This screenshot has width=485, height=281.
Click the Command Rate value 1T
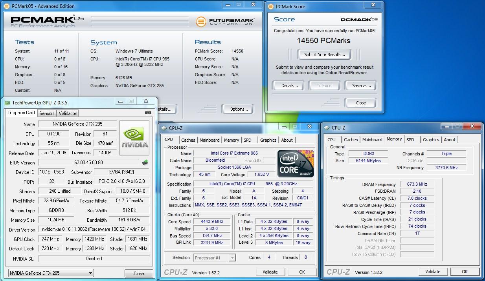point(417,233)
